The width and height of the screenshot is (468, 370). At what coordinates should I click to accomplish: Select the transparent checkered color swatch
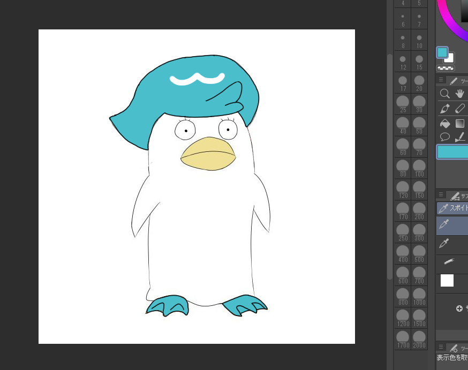click(x=446, y=68)
